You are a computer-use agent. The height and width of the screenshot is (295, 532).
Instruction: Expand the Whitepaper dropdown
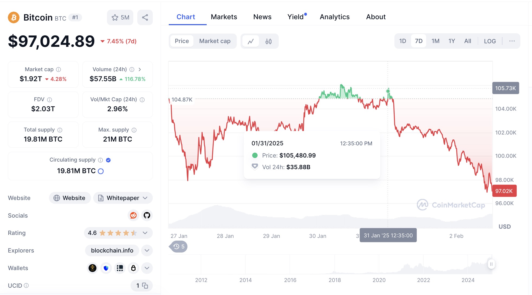pyautogui.click(x=123, y=198)
